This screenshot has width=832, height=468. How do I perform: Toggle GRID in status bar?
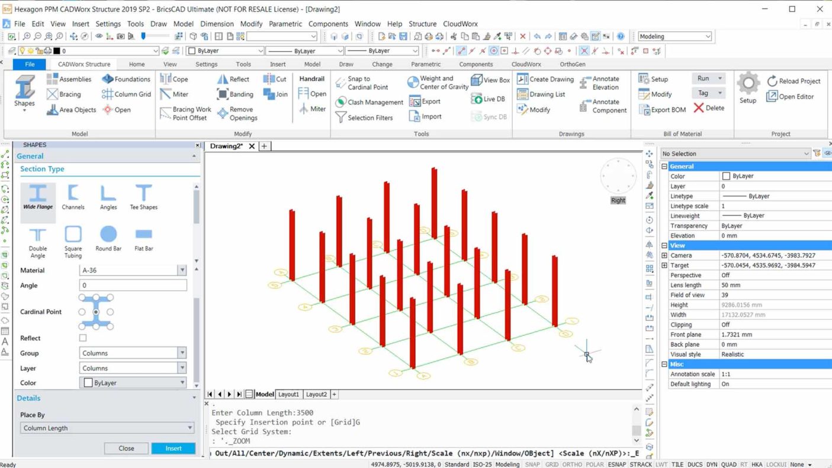(551, 464)
